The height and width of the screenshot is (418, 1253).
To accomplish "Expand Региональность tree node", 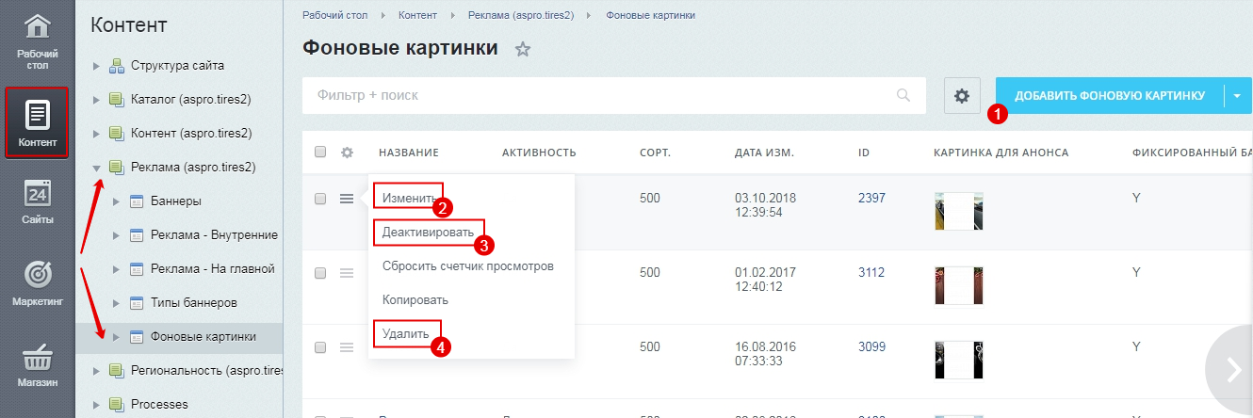I will pos(95,370).
